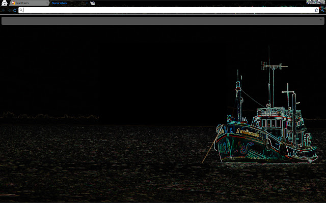Close the Boat Dream tab
Screen dimensions: 326x203
coord(47,3)
